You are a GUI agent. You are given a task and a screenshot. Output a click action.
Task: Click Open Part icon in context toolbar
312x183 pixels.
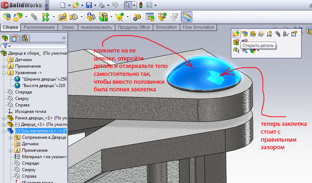click(x=236, y=34)
